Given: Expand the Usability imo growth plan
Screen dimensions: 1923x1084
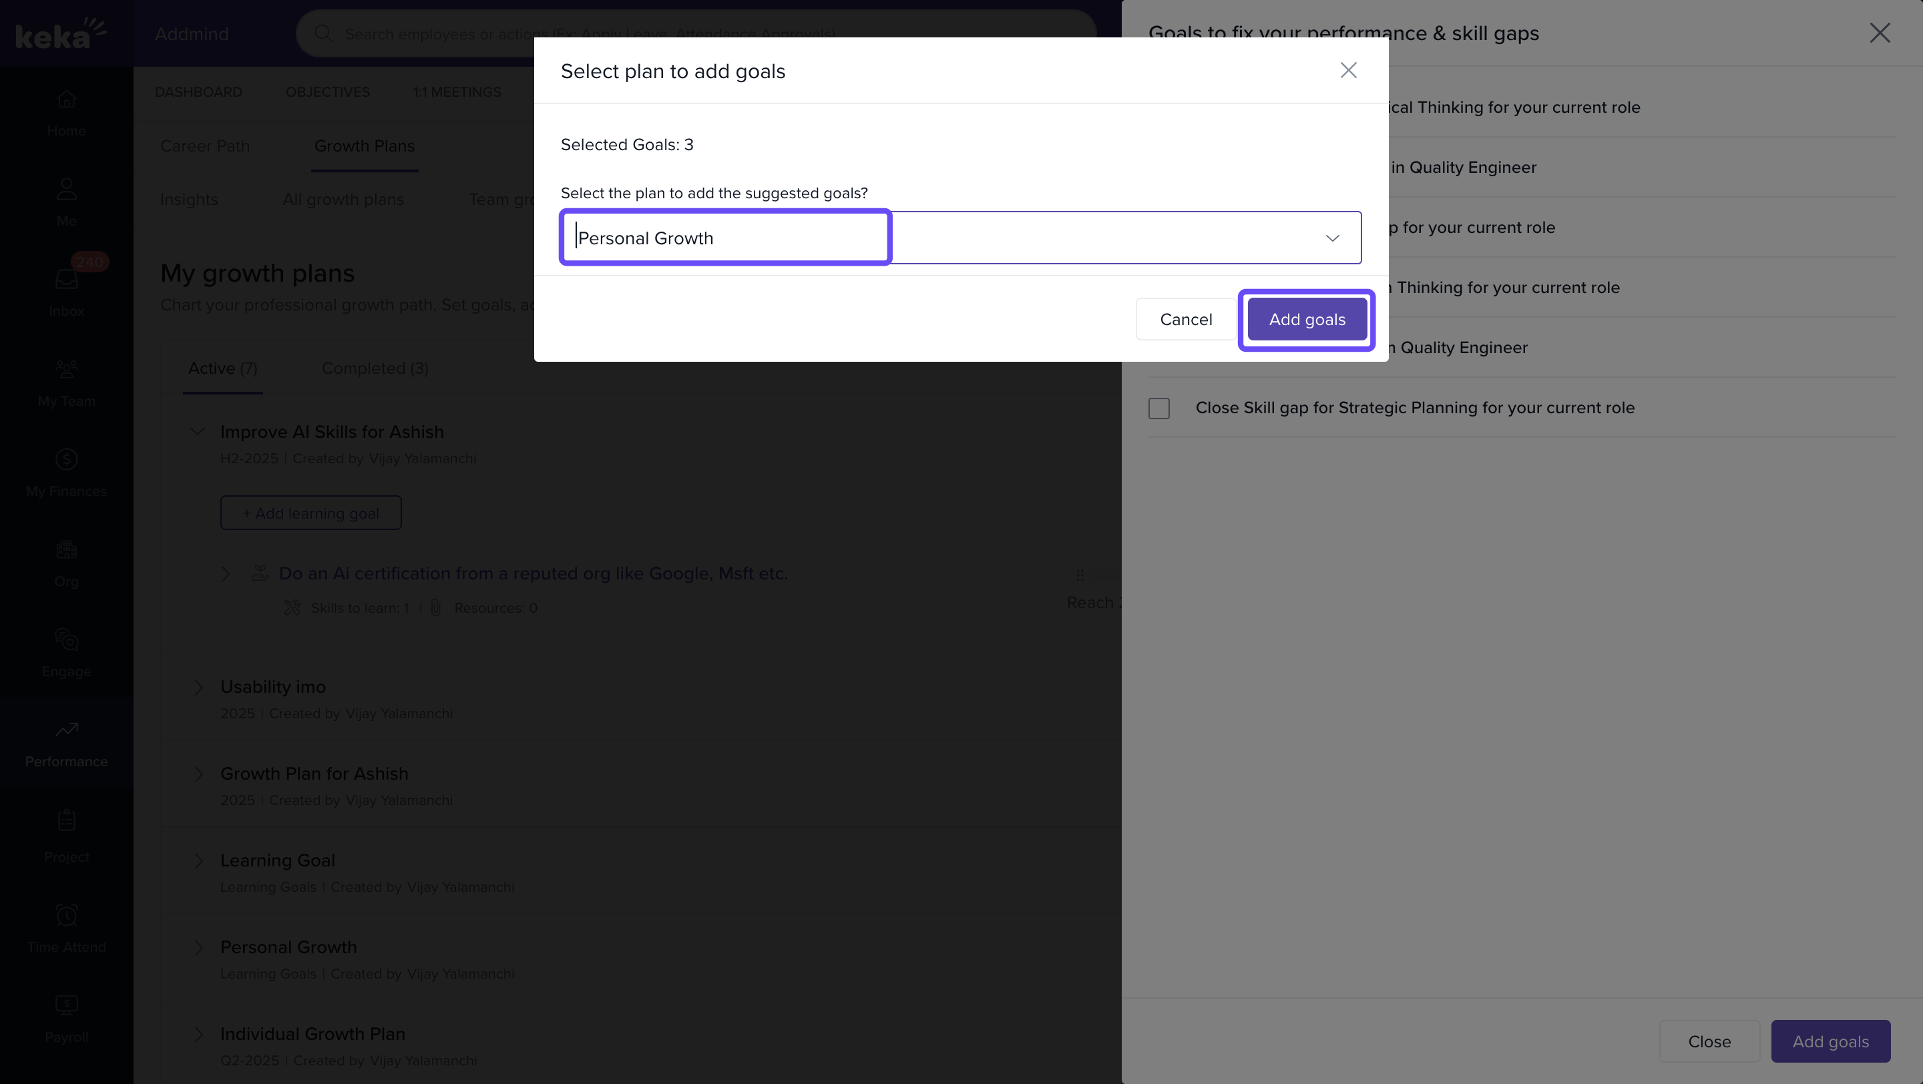Looking at the screenshot, I should pyautogui.click(x=198, y=687).
